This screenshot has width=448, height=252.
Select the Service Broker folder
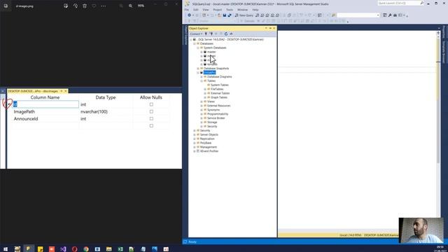tap(216, 118)
